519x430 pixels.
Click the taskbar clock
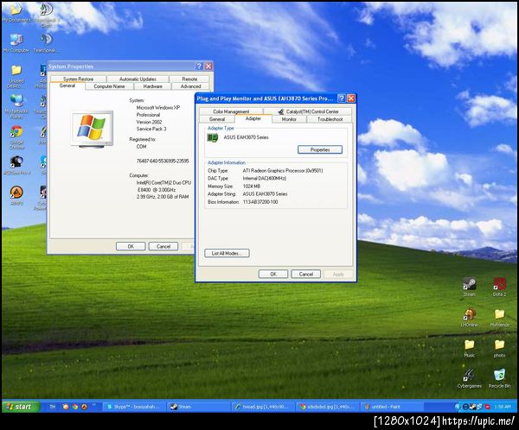click(502, 407)
